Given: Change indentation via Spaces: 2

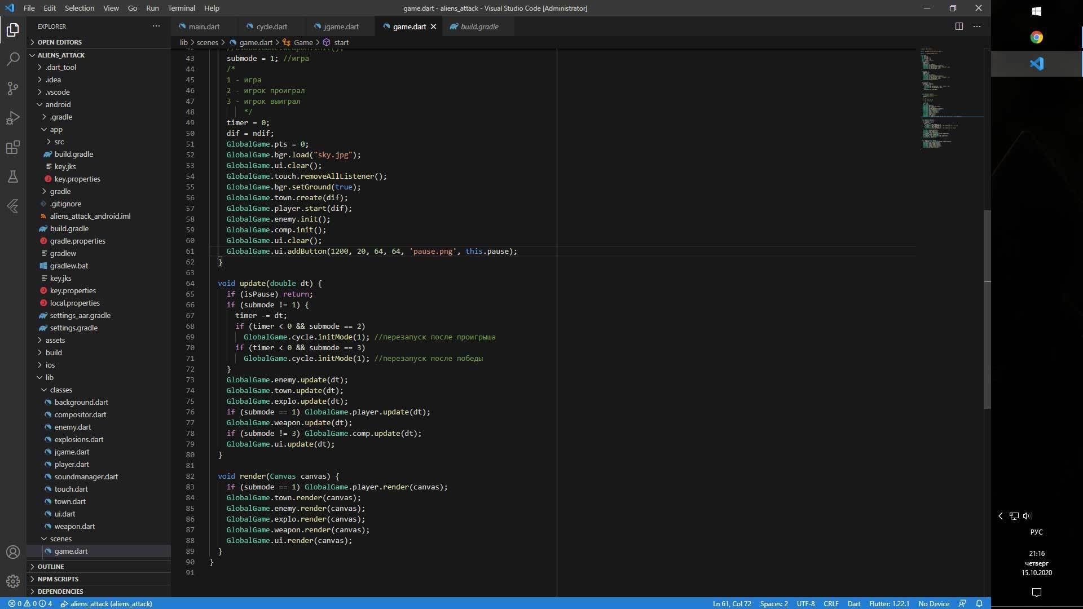Looking at the screenshot, I should coord(774,603).
